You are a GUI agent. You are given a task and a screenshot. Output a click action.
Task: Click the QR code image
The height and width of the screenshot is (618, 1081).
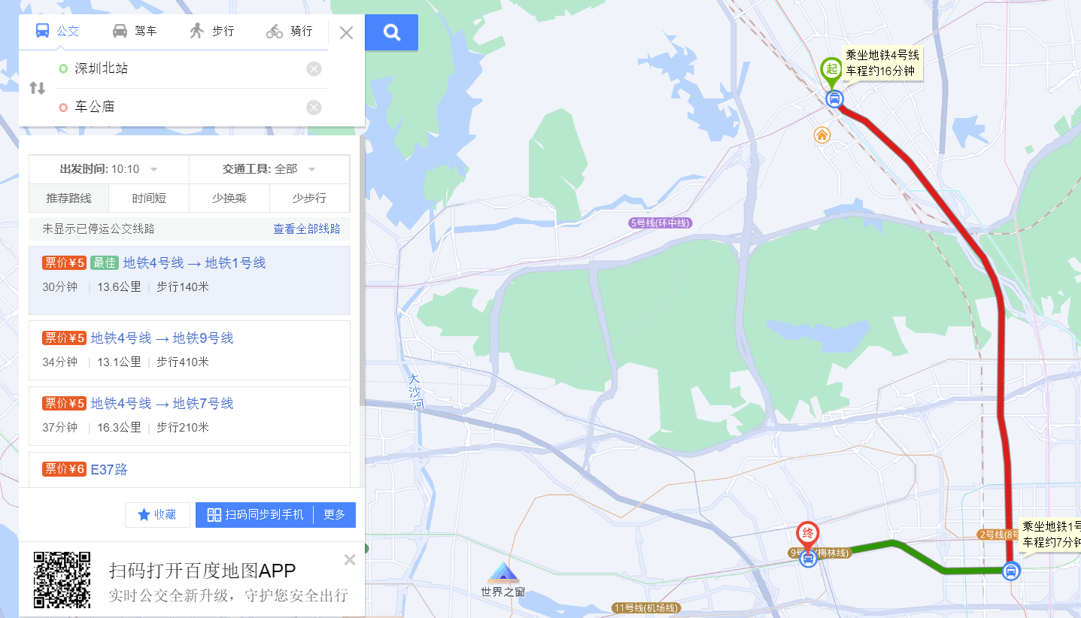pos(62,580)
